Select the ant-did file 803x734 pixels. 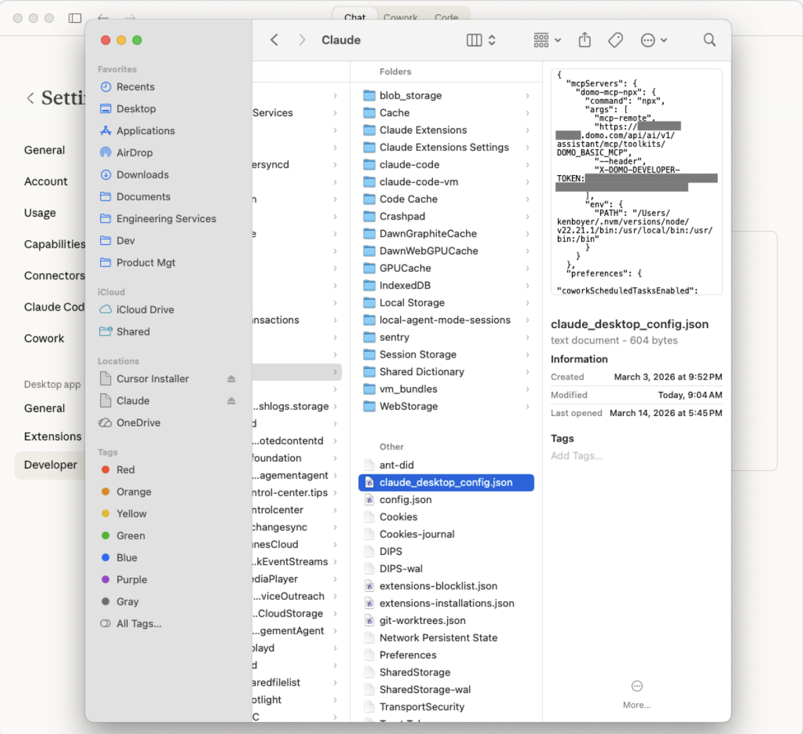click(x=446, y=465)
